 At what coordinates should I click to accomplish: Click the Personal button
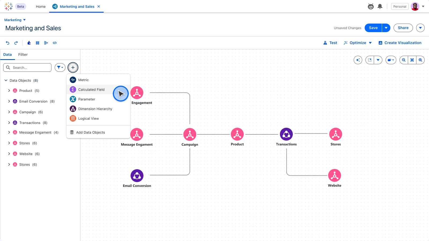pos(400,6)
